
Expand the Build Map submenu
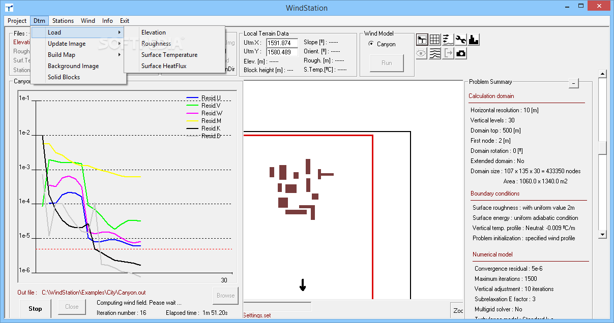78,55
